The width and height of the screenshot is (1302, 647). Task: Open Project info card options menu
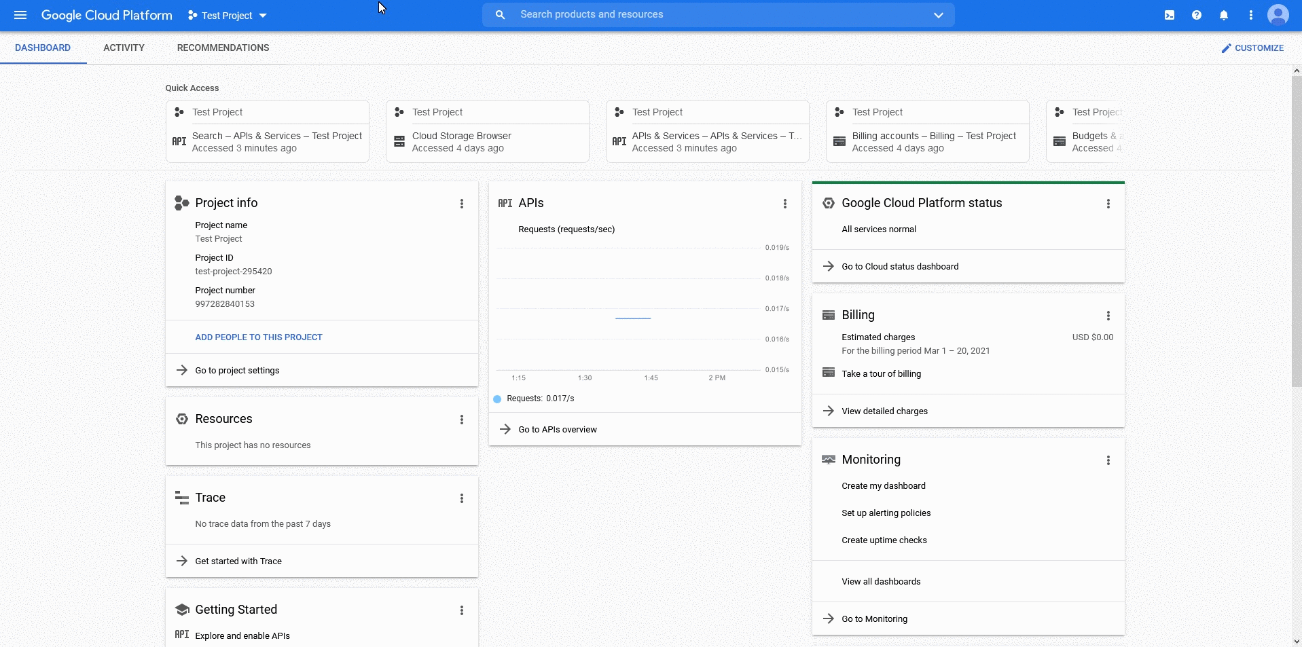[x=462, y=204]
